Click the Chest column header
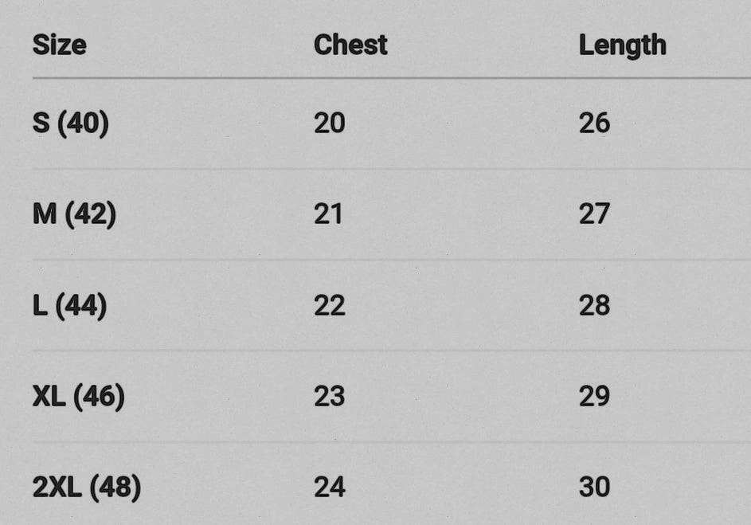The height and width of the screenshot is (525, 751). [350, 45]
